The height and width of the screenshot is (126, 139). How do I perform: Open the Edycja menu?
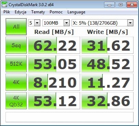(x=21, y=12)
